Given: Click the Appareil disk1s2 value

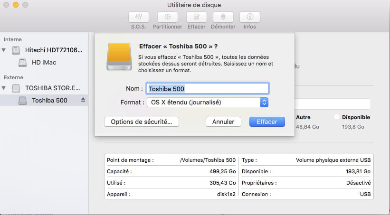Looking at the screenshot, I should [226, 195].
